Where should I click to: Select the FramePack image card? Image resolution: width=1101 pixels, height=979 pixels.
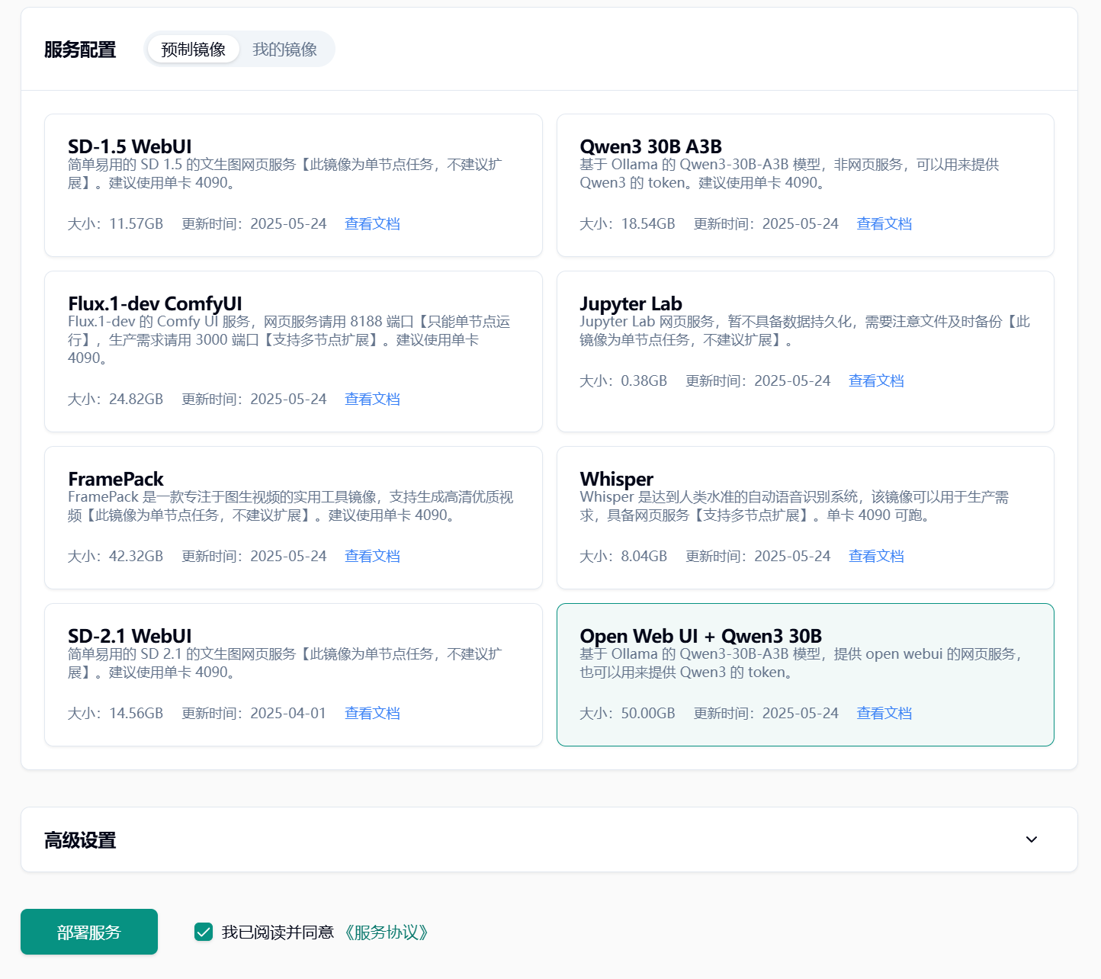pyautogui.click(x=293, y=517)
